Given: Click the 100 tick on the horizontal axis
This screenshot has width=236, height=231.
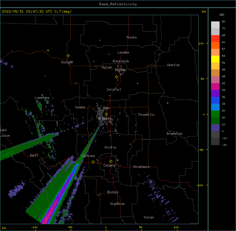Looking at the screenshot, I should tap(176, 227).
